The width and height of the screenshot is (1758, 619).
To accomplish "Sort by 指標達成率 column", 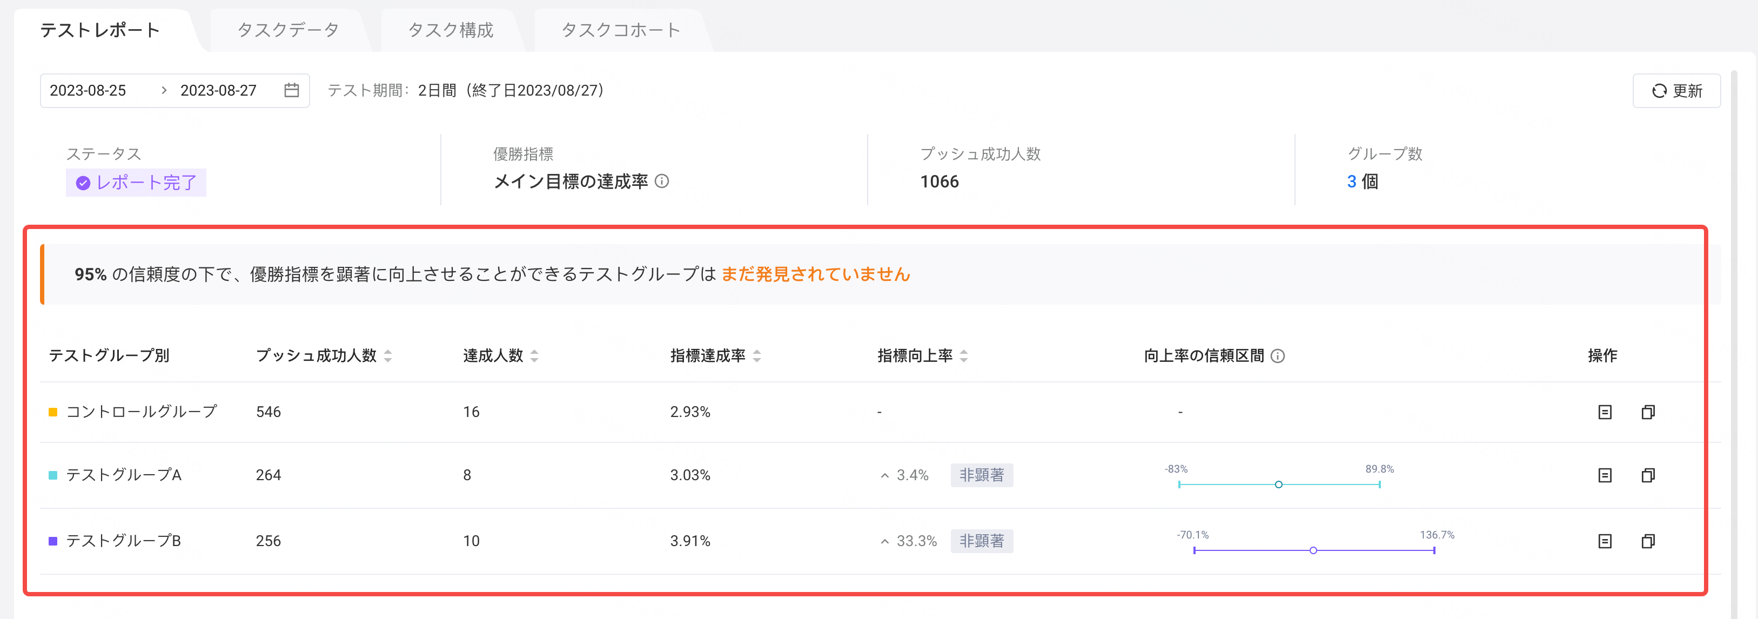I will click(x=757, y=355).
